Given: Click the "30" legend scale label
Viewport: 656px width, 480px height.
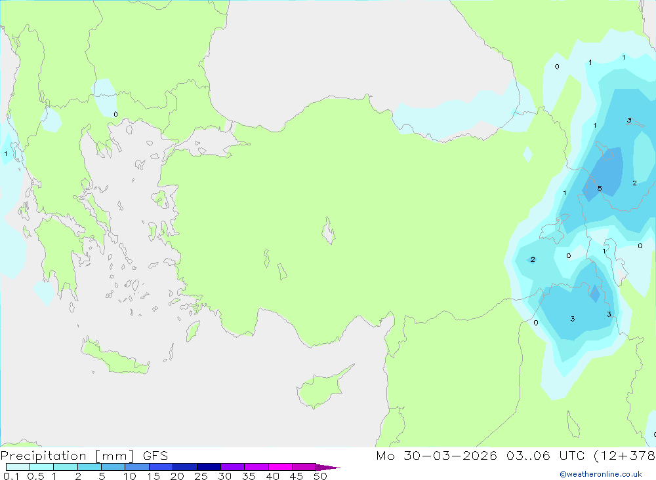Looking at the screenshot, I should (x=224, y=476).
